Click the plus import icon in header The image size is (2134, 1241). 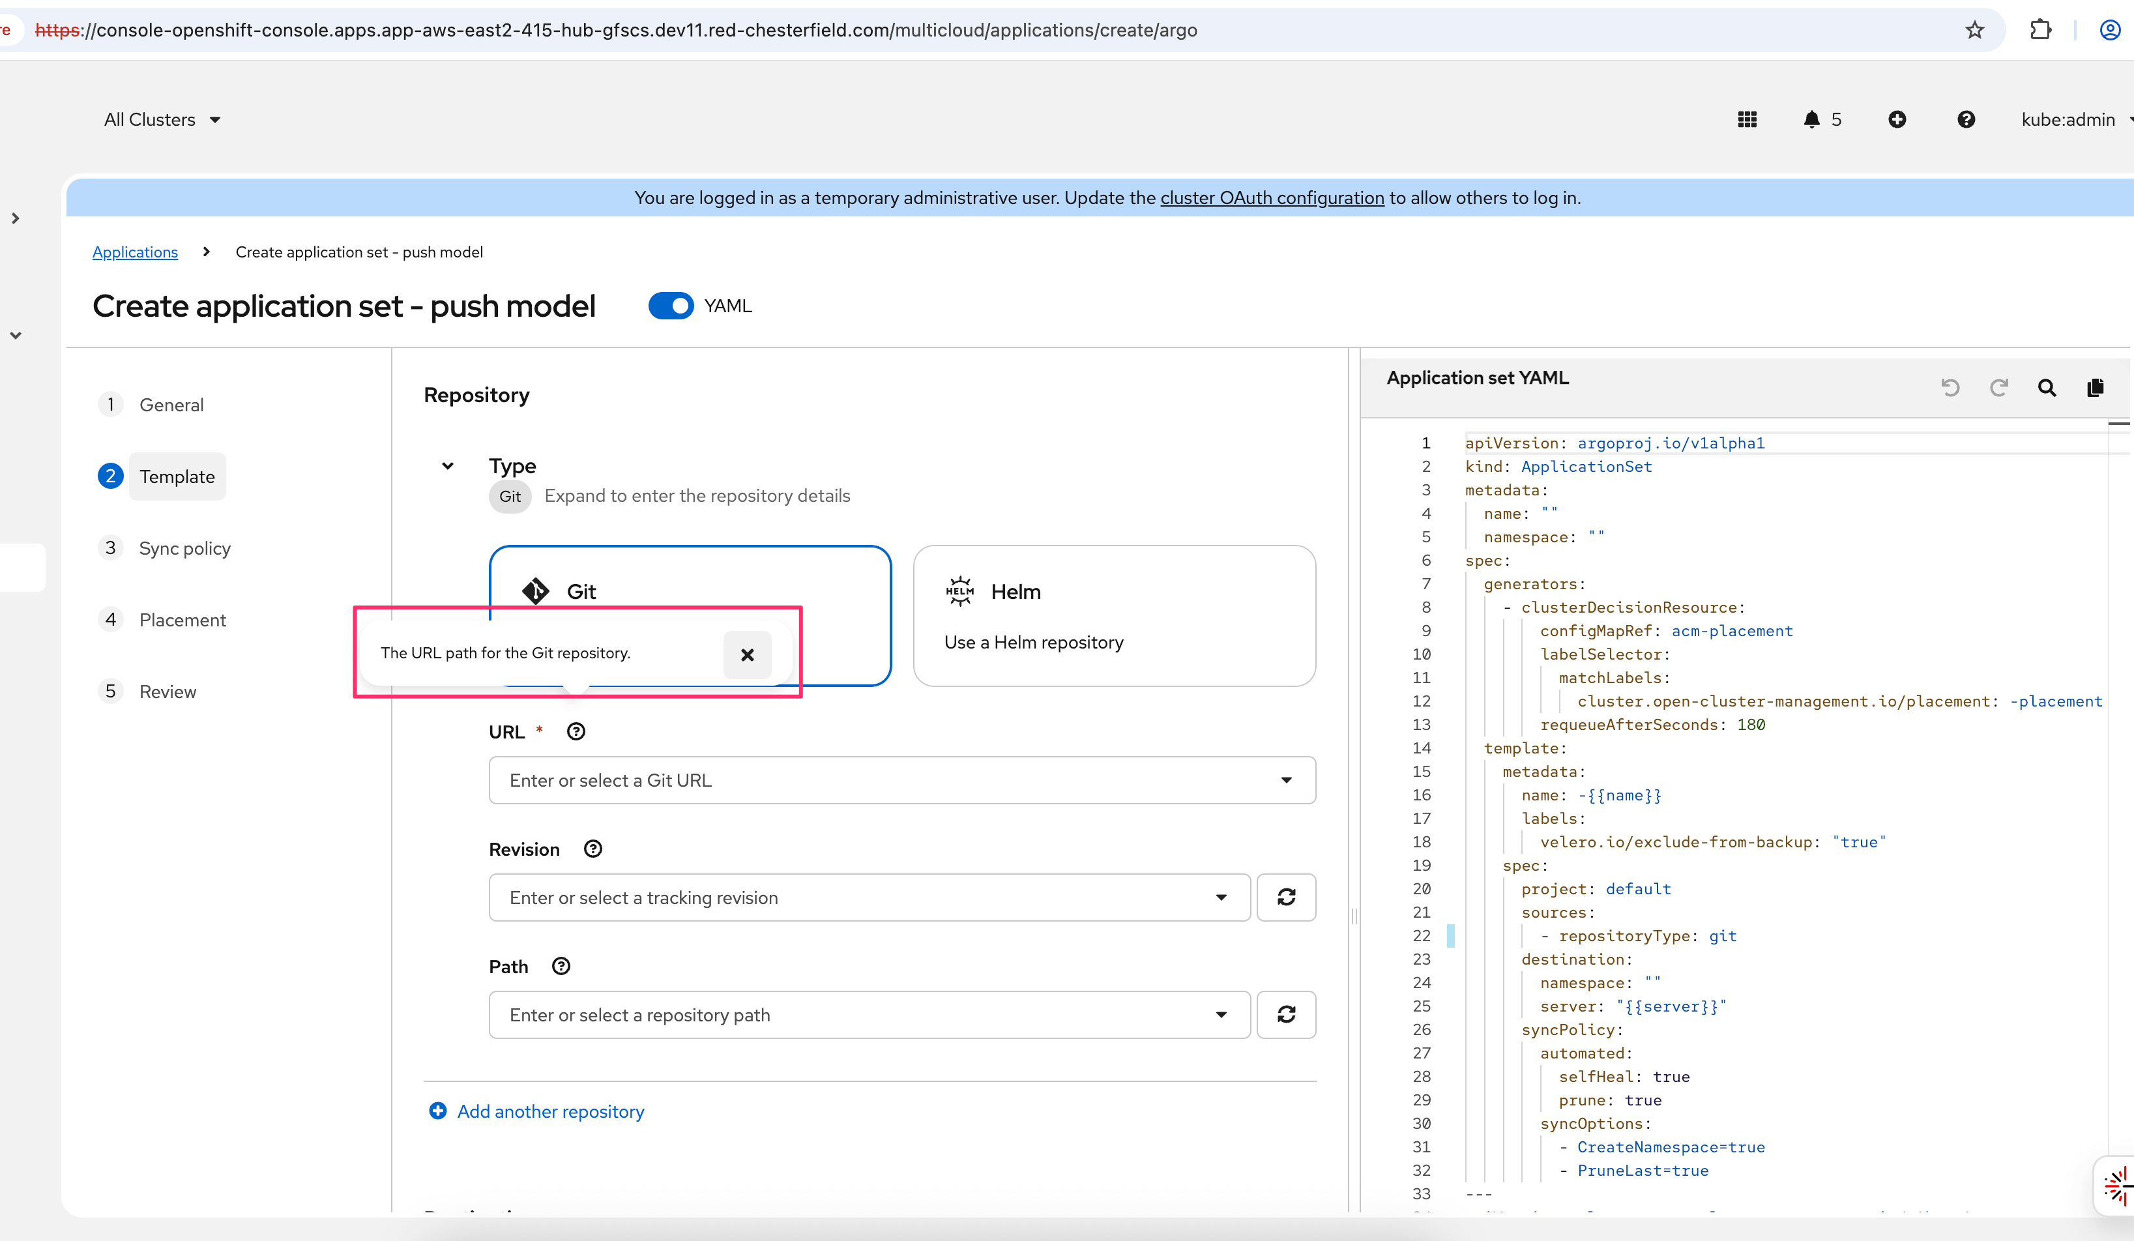pyautogui.click(x=1897, y=119)
